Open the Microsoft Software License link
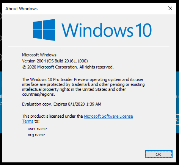The height and width of the screenshot is (165, 179). coord(108,116)
